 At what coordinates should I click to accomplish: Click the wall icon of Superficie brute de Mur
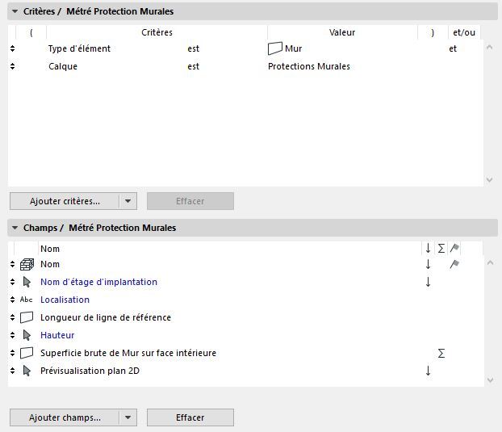click(27, 353)
